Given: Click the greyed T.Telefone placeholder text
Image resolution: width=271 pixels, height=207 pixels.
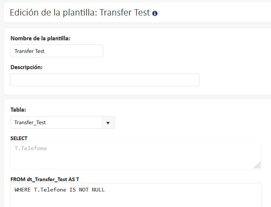Looking at the screenshot, I should coord(31,148).
